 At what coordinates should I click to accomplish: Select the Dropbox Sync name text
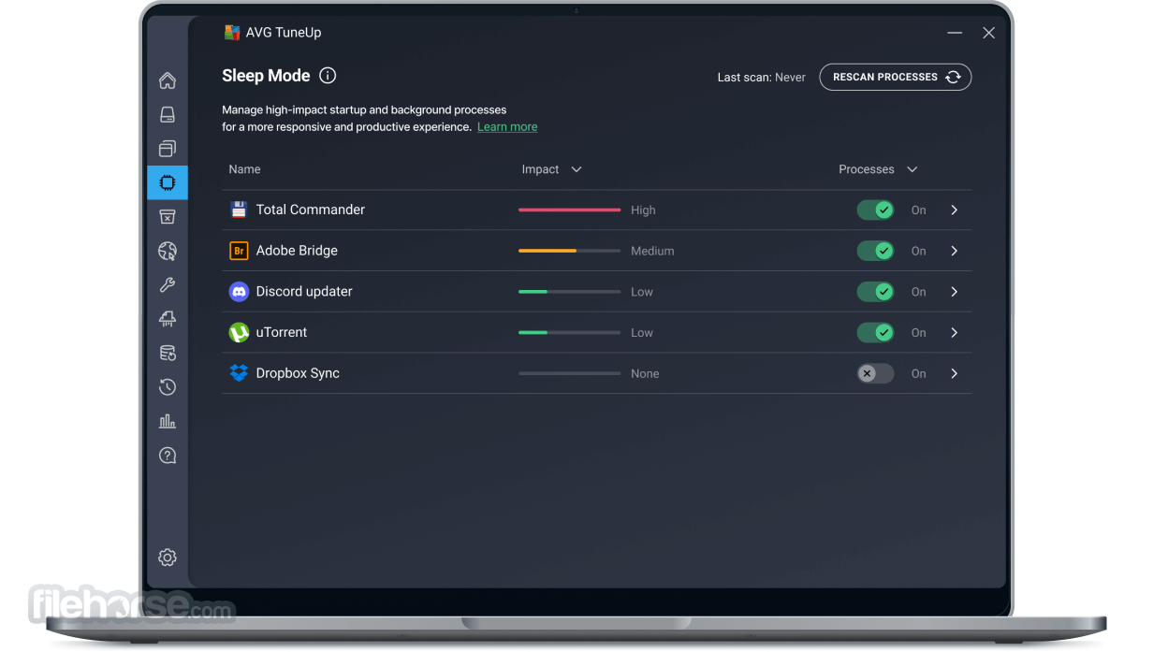[298, 373]
